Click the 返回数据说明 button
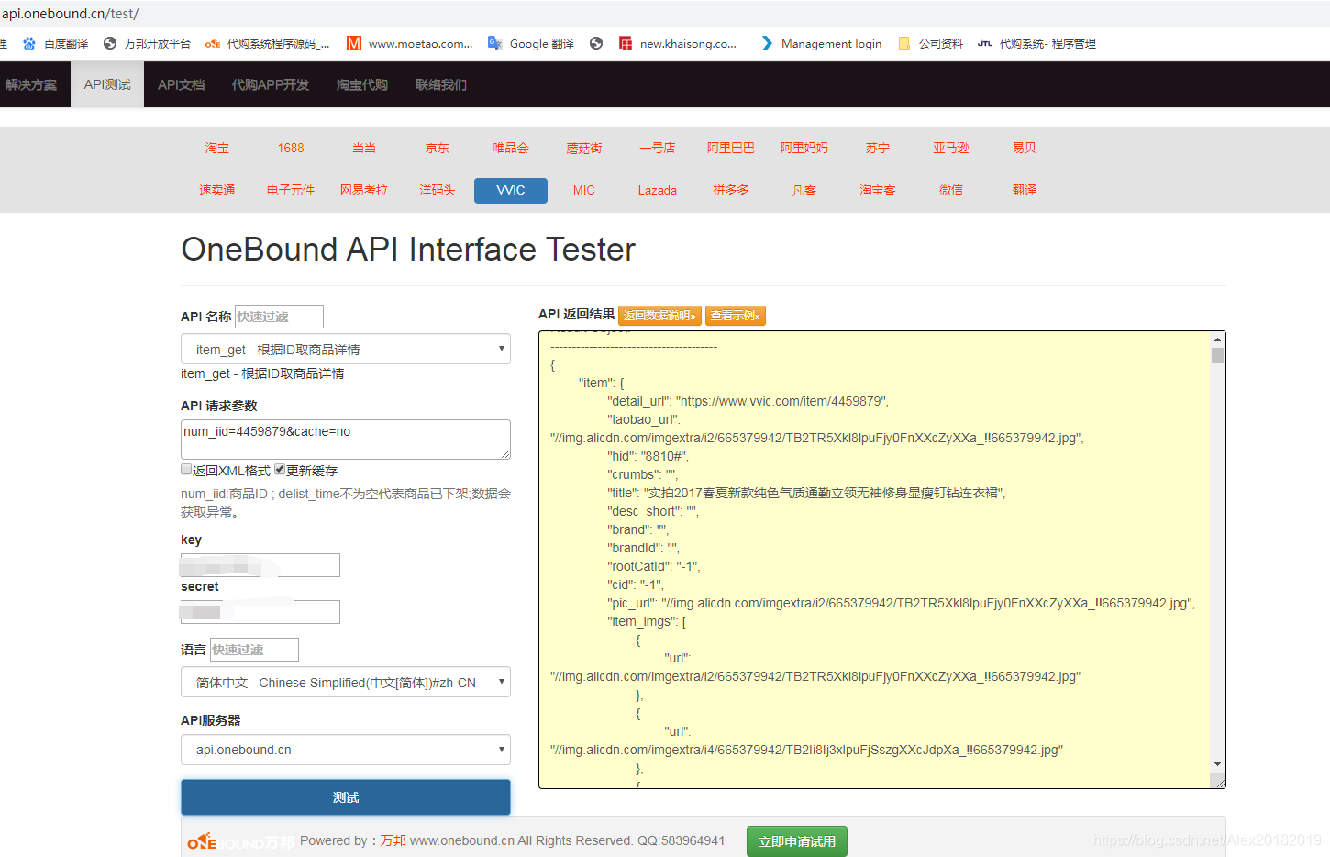Viewport: 1330px width, 857px height. point(659,316)
